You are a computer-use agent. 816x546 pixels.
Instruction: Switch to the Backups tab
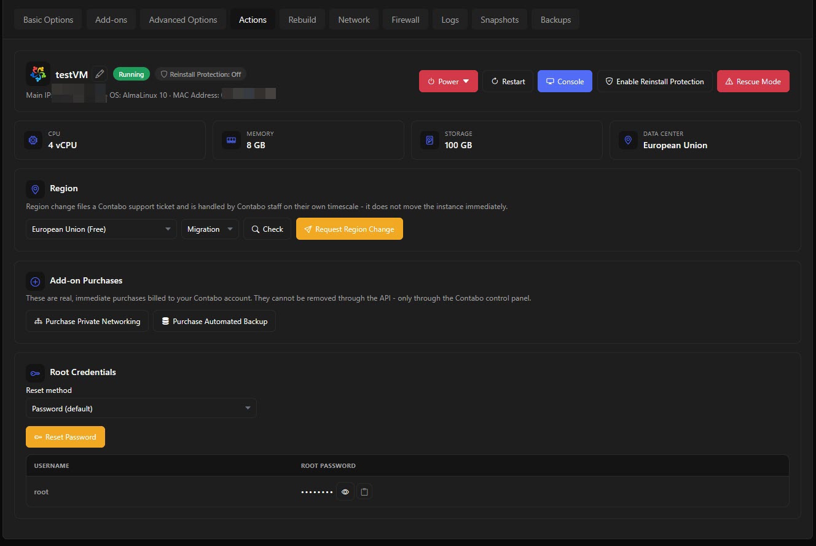[x=555, y=20]
